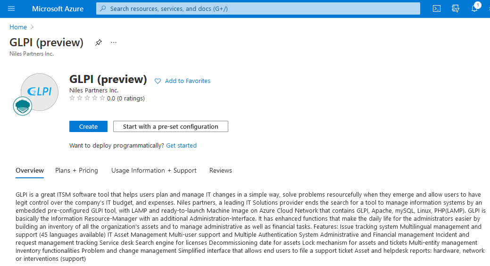Click the certified badge icon on logo
This screenshot has width=490, height=266.
(22, 106)
